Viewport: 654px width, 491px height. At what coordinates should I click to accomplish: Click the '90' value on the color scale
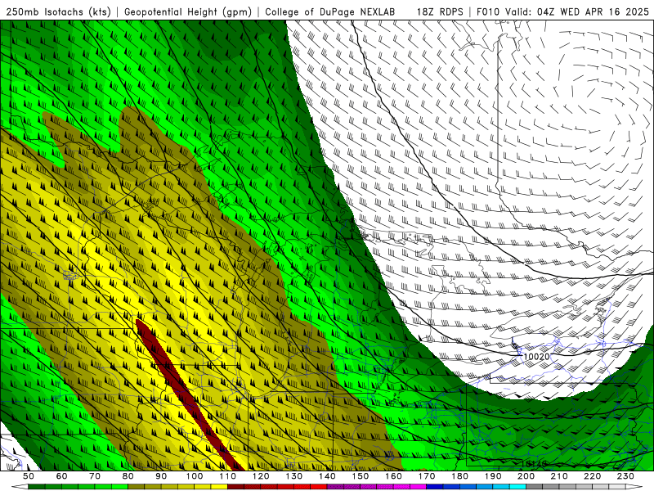pos(161,476)
